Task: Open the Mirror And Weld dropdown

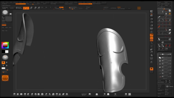Action: 124,8
